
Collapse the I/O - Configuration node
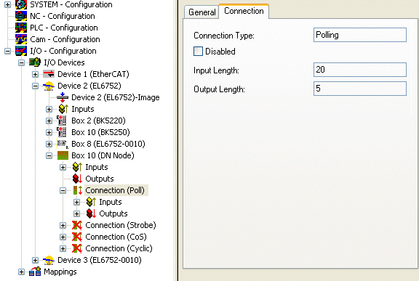(x=8, y=51)
